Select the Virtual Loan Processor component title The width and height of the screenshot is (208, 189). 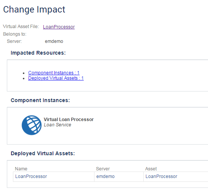(x=69, y=120)
